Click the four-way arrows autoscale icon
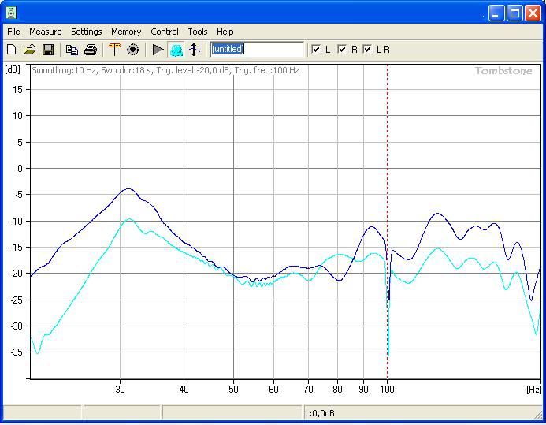Viewport: 546px width, 425px height. (x=195, y=50)
